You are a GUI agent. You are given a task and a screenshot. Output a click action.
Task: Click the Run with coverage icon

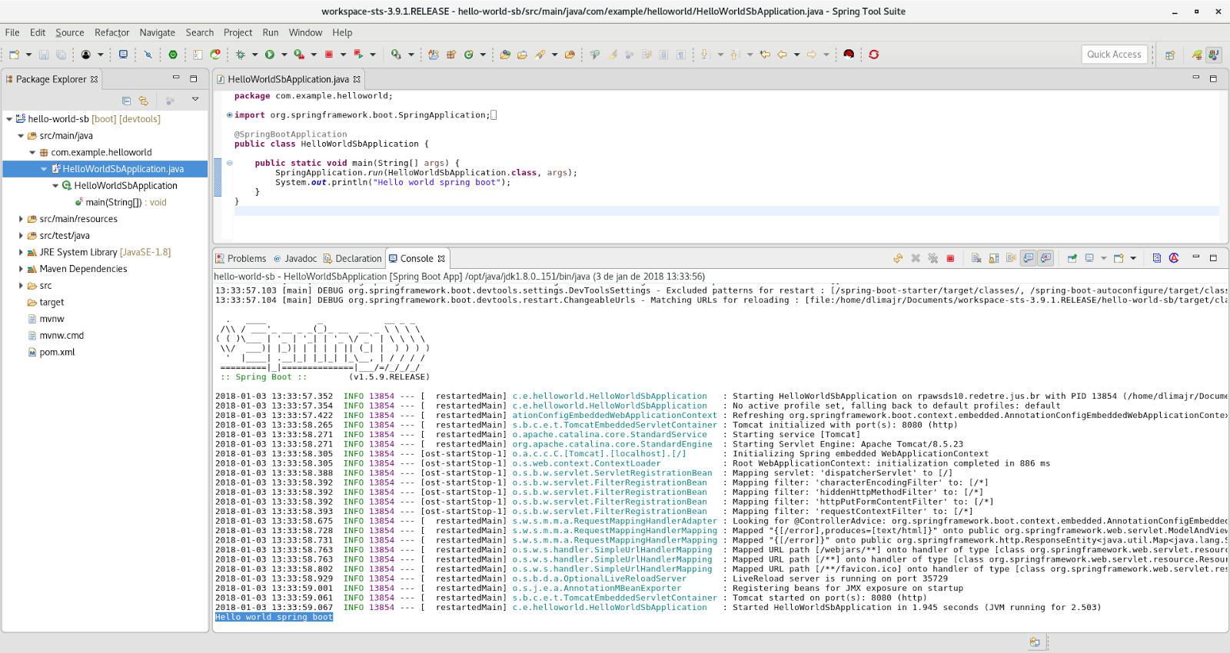pyautogui.click(x=299, y=55)
